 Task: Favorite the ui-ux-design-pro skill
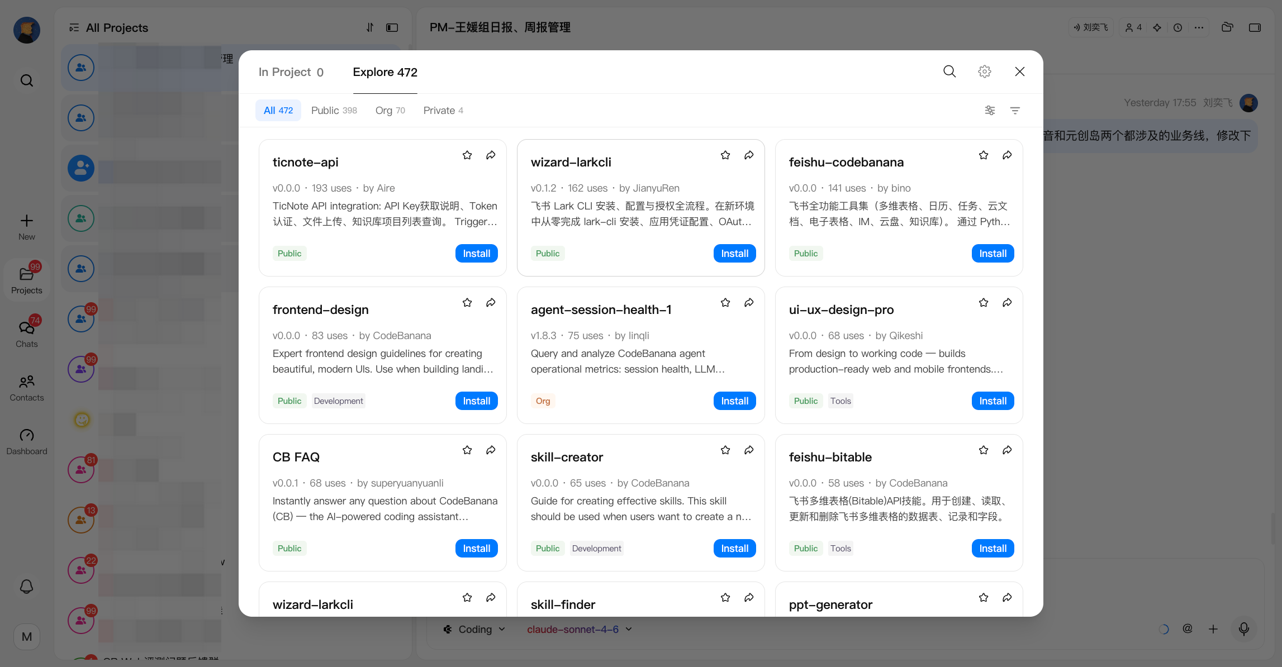pyautogui.click(x=984, y=303)
